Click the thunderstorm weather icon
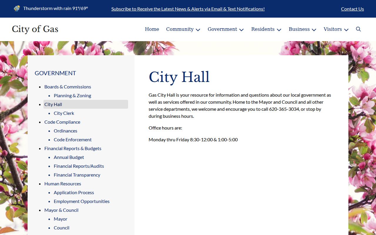 tap(17, 9)
